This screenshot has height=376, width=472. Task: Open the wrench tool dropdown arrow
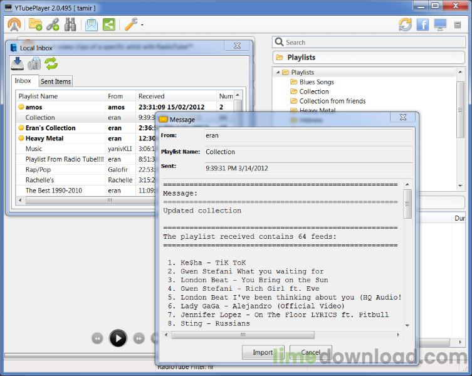coord(142,25)
